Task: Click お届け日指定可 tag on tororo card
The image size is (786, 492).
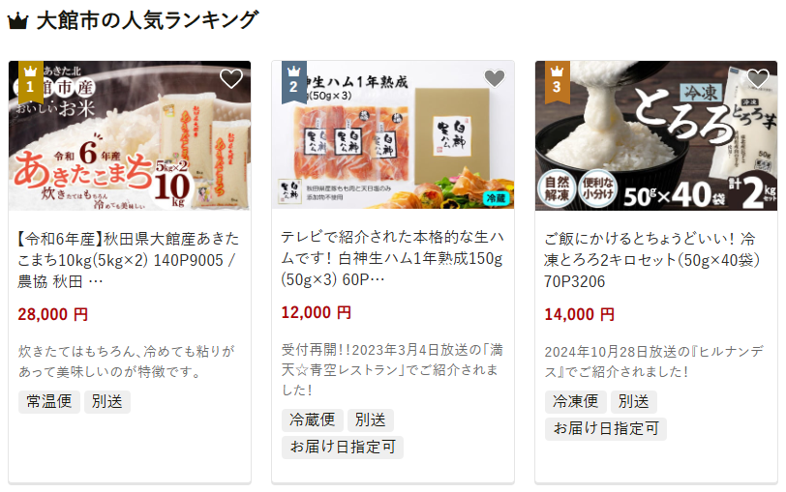Action: point(606,429)
